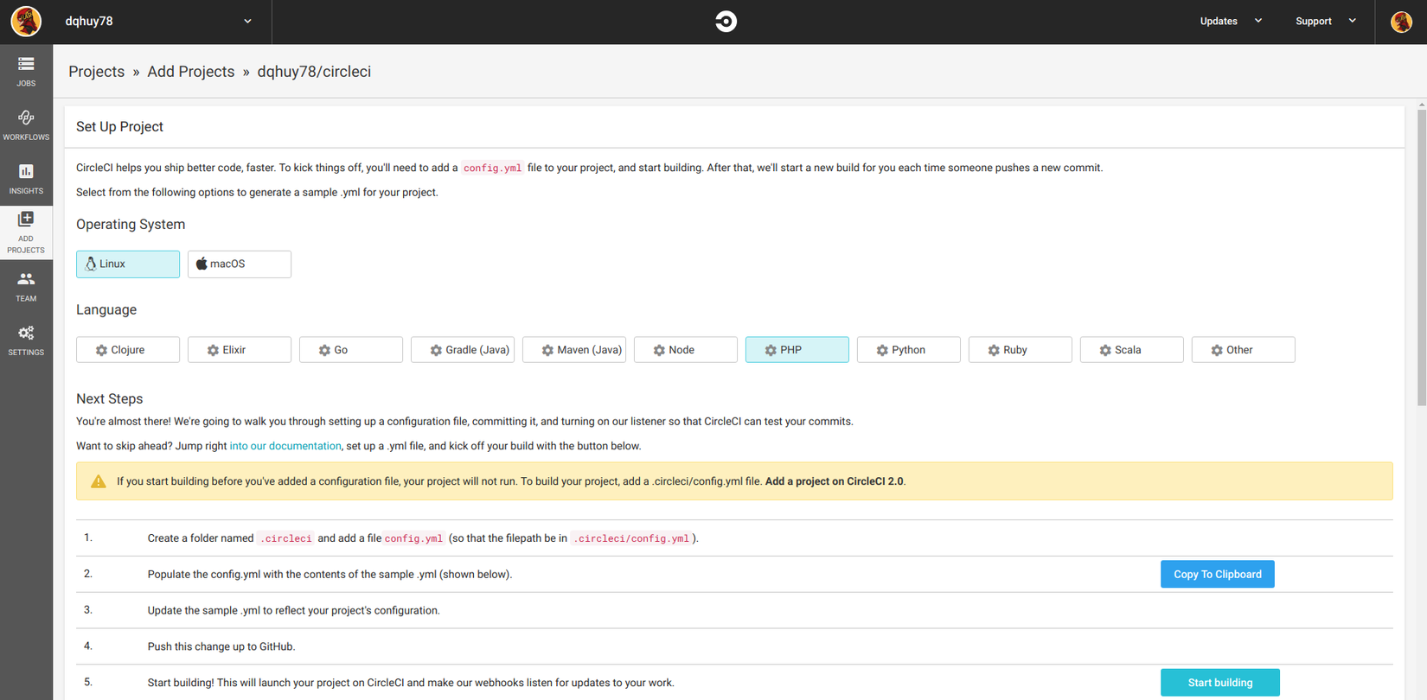The image size is (1427, 700).
Task: Follow the 'into our documentation' link
Action: point(285,446)
